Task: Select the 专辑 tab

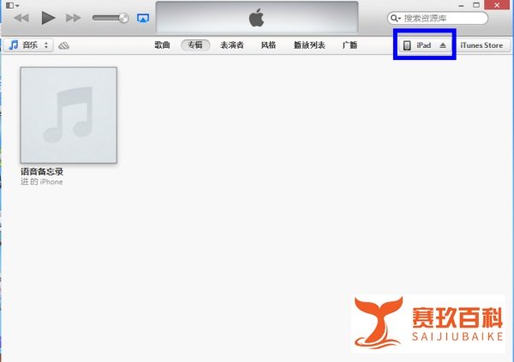Action: [x=195, y=45]
